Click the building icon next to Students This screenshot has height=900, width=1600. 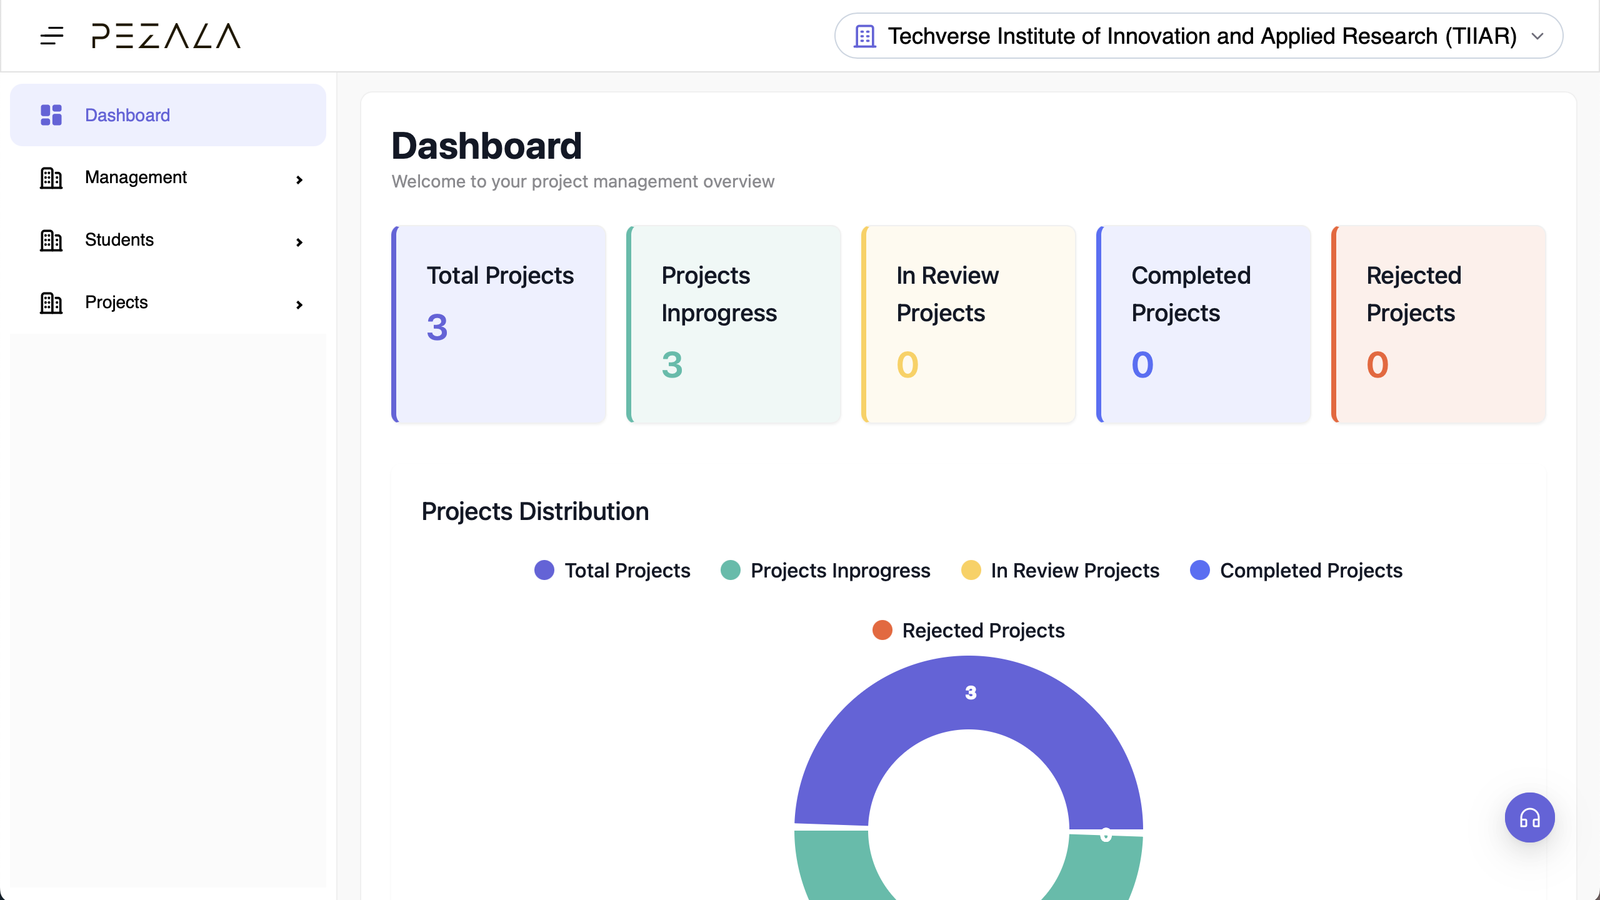pyautogui.click(x=50, y=240)
